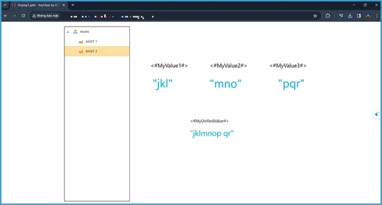Click the ASSET 2 factory icon

pos(81,51)
